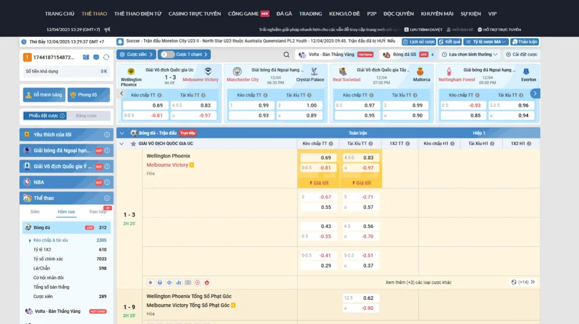Open CASINO TRỰC TUYẾN in top menu
The width and height of the screenshot is (579, 324).
(x=195, y=14)
